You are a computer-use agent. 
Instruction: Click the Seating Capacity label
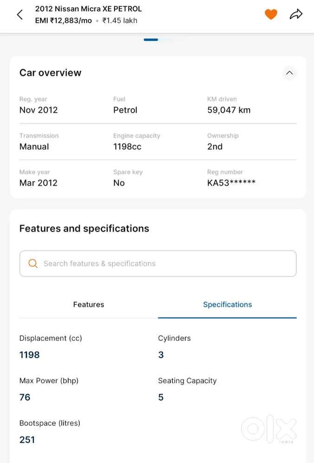pyautogui.click(x=187, y=381)
